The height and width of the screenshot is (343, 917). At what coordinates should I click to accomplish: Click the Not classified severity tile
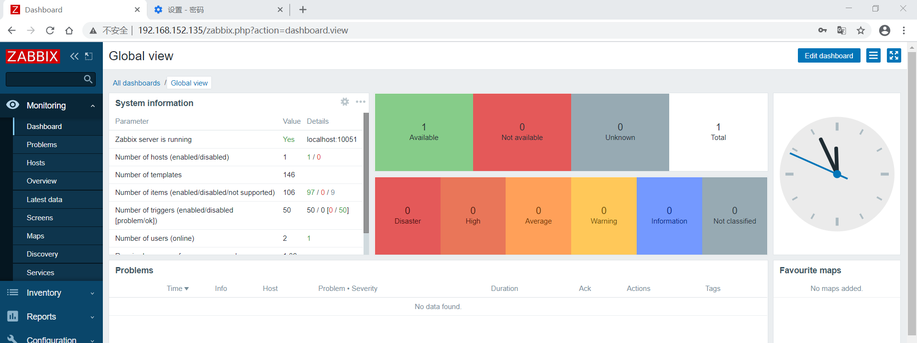(735, 216)
